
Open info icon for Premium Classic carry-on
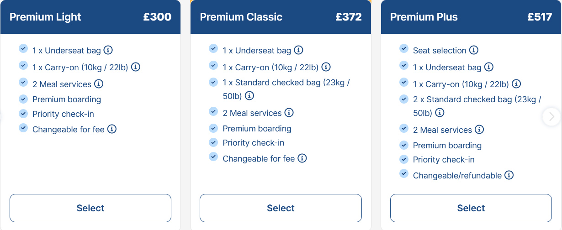coord(326,67)
